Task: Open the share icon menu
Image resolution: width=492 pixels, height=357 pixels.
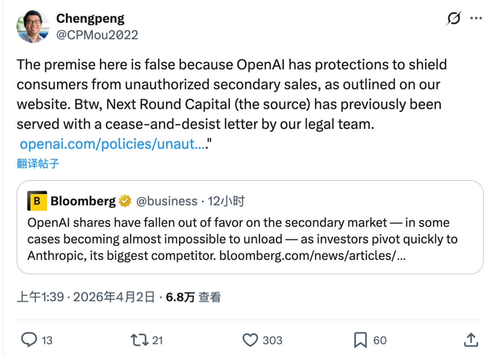Action: 471,339
